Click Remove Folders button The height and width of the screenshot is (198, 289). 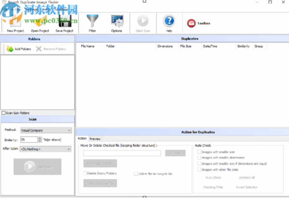click(x=51, y=49)
